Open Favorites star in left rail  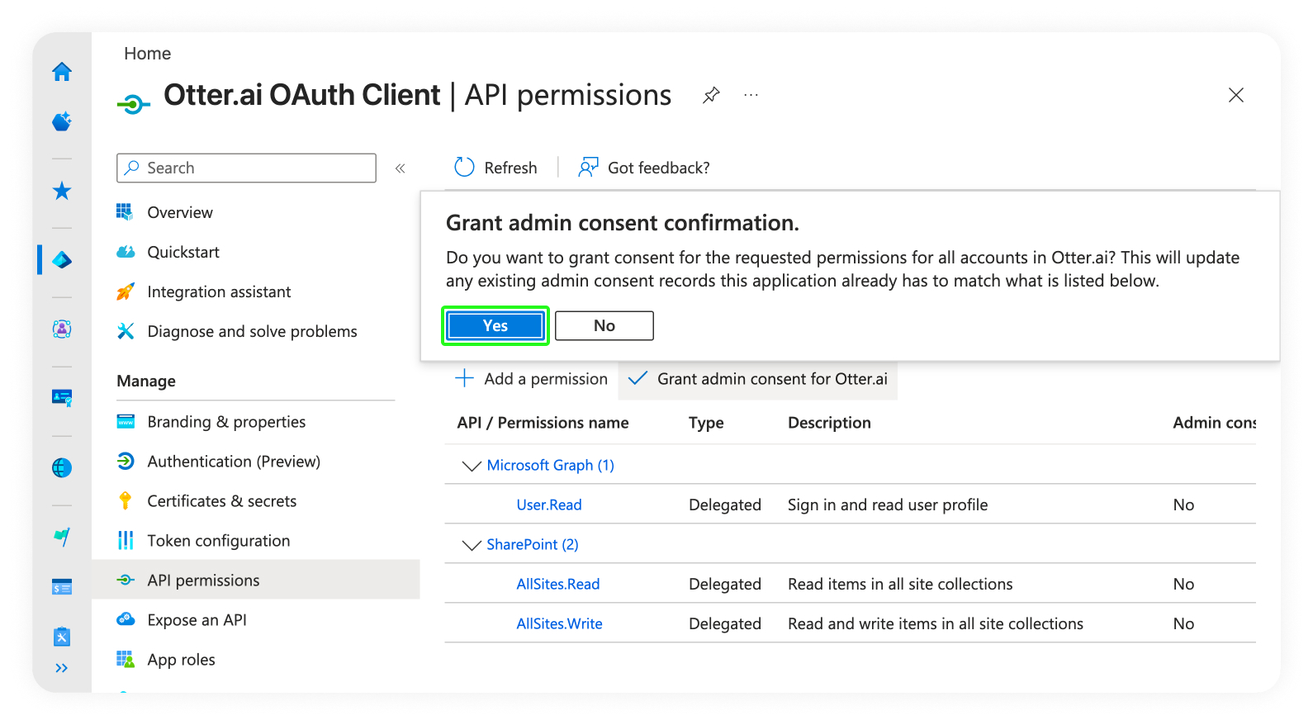[62, 192]
